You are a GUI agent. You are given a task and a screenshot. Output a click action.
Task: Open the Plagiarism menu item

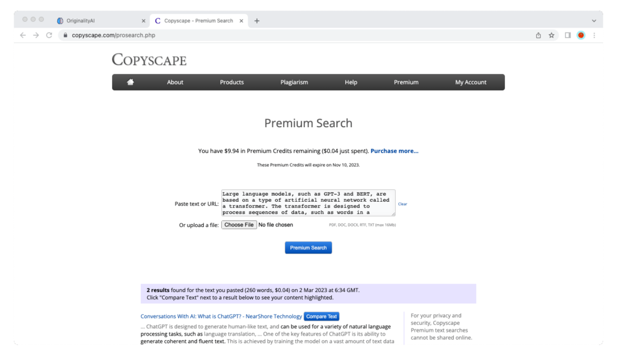(294, 83)
